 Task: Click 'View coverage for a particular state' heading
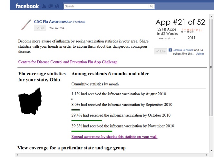point(72,148)
